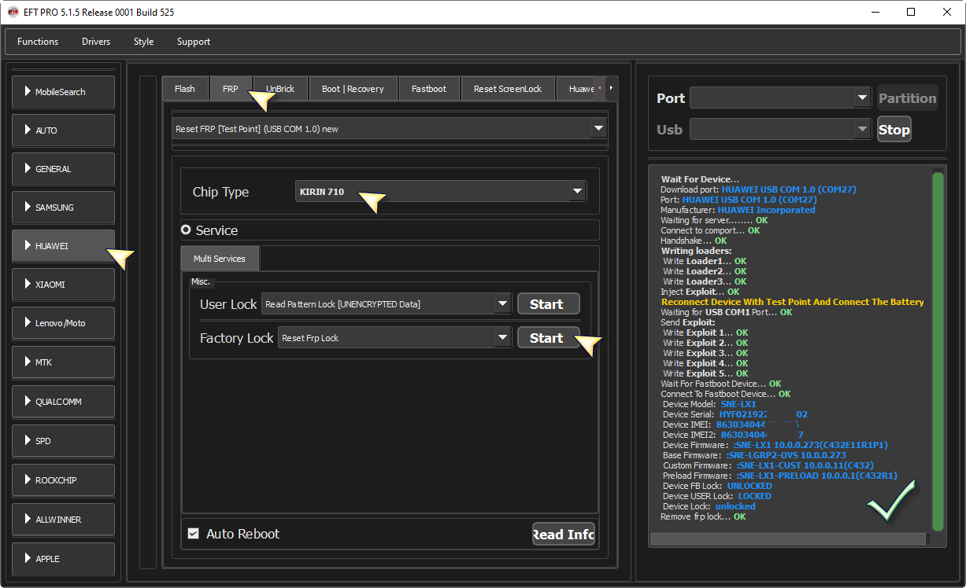Open the Chip Type KIRIN 710 dropdown
The width and height of the screenshot is (966, 588).
coord(441,191)
